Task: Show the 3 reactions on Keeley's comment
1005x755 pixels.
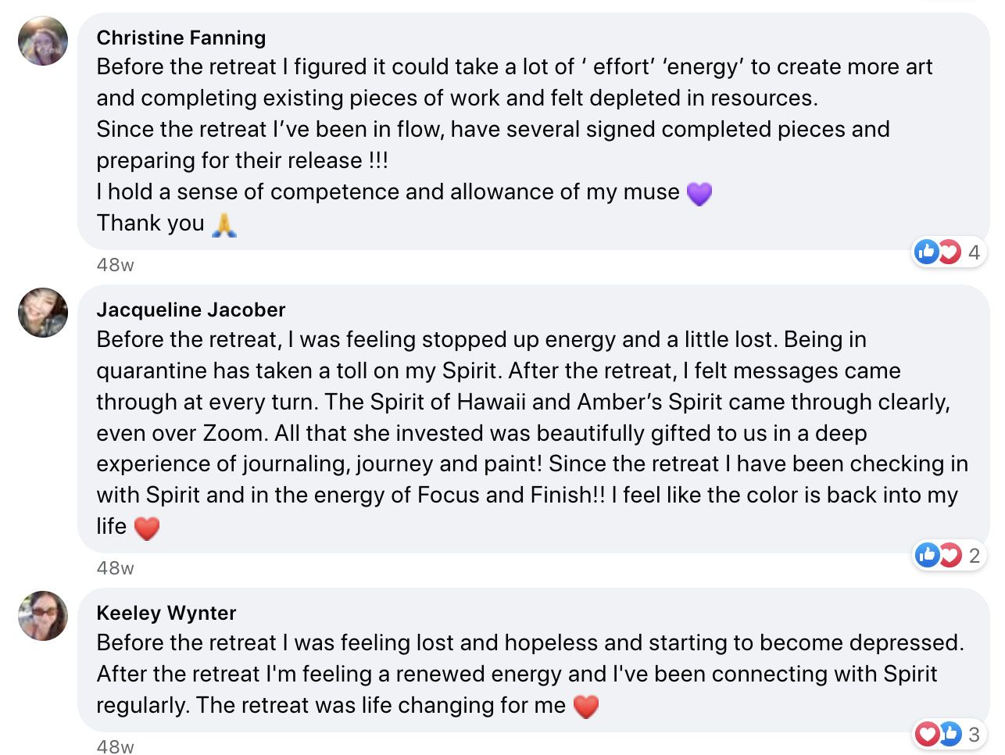Action: click(974, 734)
